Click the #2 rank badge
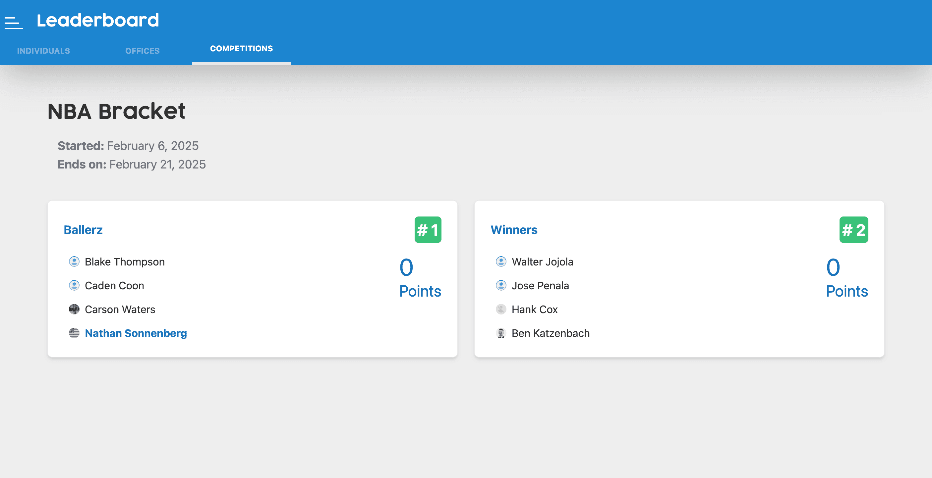This screenshot has height=478, width=932. click(853, 230)
